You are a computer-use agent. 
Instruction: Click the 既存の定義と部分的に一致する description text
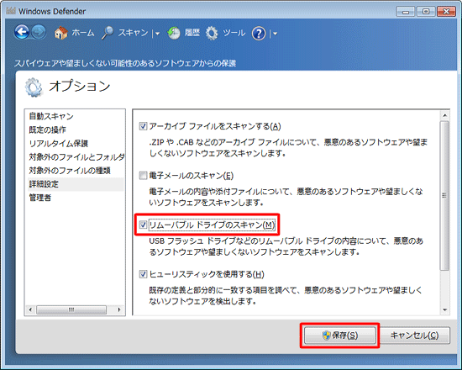tap(286, 296)
